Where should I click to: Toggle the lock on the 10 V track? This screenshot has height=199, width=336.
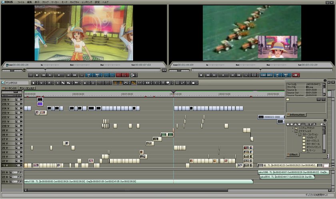click(x=16, y=126)
